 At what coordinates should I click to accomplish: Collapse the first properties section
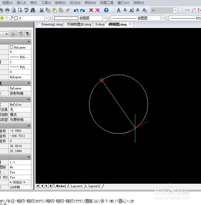tap(29, 41)
